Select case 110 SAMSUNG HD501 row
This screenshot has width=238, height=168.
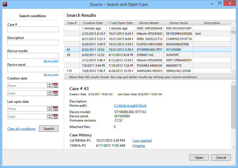click(148, 71)
